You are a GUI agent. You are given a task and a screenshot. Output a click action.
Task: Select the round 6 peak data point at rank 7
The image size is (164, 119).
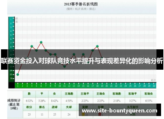tap(41, 42)
